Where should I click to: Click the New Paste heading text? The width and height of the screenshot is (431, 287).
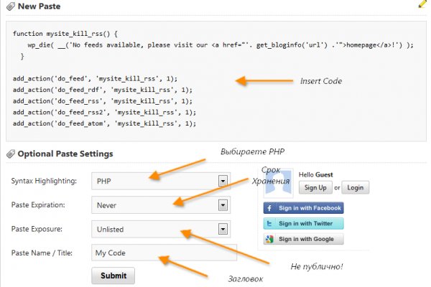(40, 6)
